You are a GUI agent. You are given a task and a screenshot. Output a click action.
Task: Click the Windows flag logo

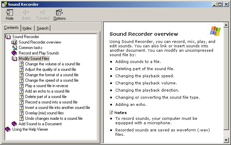click(x=215, y=31)
